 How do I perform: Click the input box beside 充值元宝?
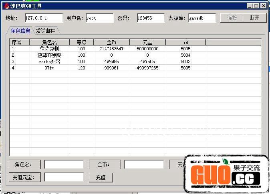[x=64, y=177]
